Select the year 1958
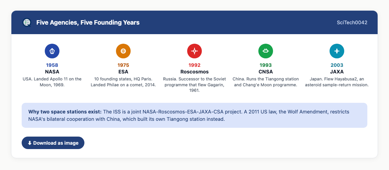The image size is (389, 170). tap(52, 65)
